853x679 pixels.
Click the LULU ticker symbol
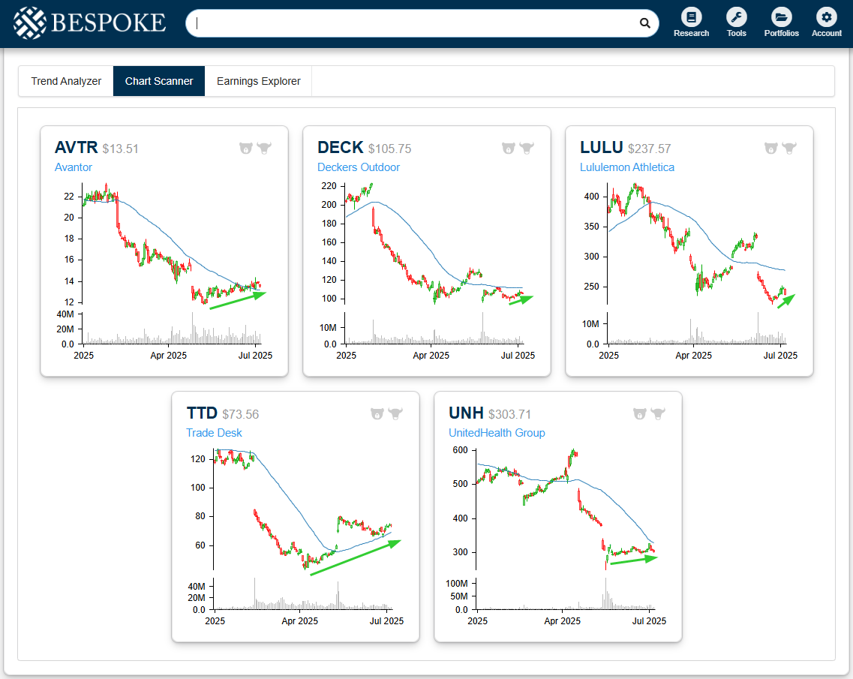[x=601, y=148]
